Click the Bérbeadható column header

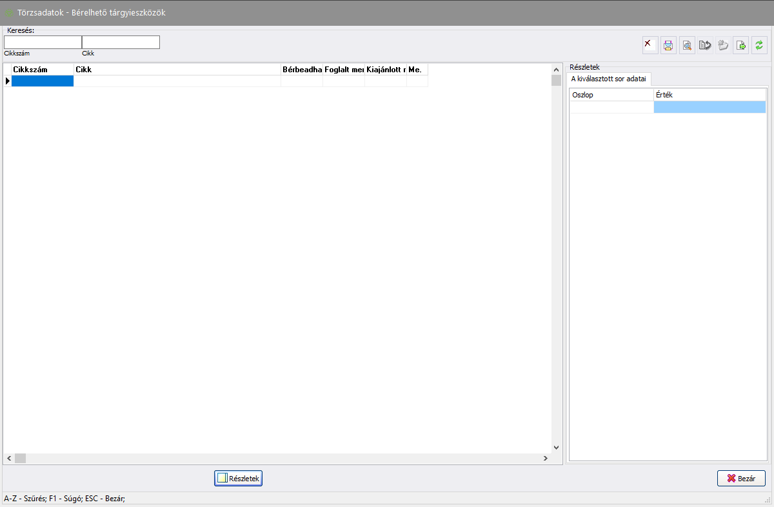(x=302, y=69)
